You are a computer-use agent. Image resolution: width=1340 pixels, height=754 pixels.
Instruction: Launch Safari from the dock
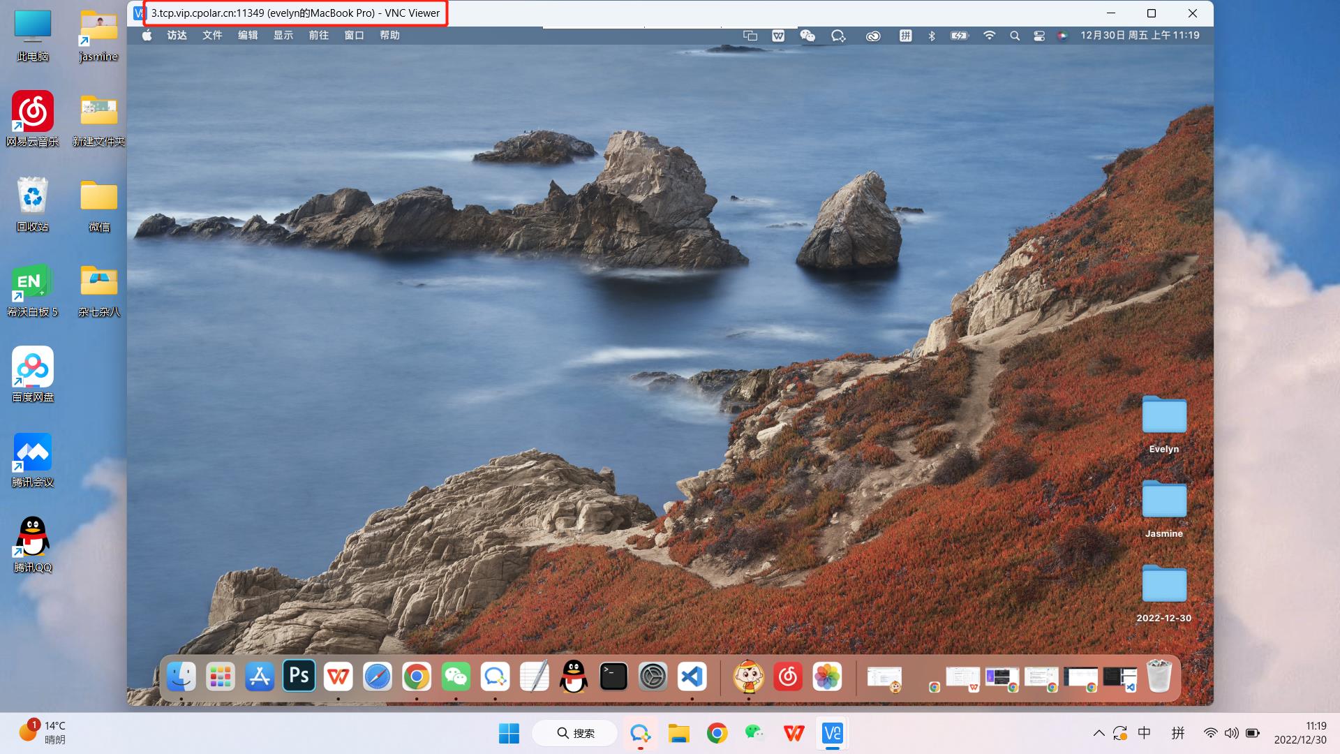coord(378,676)
